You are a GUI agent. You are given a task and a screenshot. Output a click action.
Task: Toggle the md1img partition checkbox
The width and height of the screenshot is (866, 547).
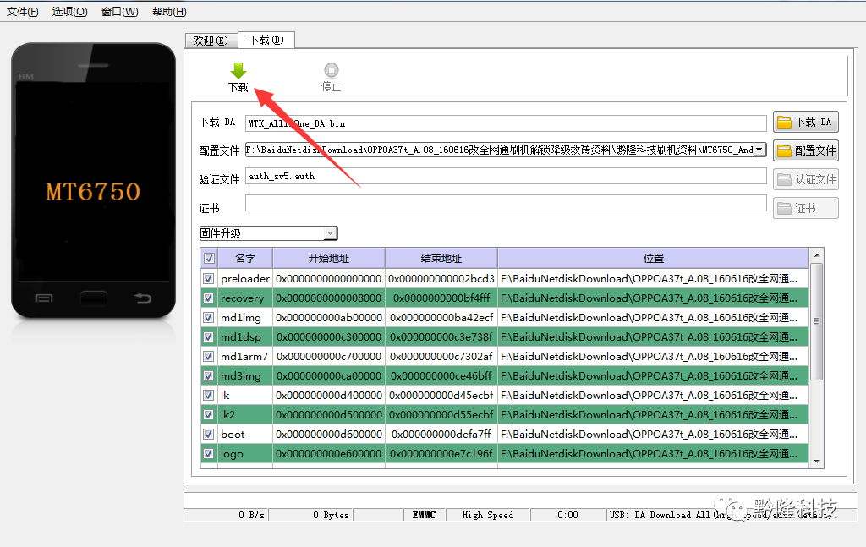pos(209,317)
